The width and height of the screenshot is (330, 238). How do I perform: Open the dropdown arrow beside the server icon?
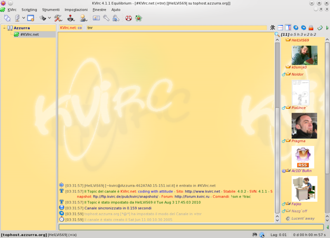pyautogui.click(x=24, y=18)
